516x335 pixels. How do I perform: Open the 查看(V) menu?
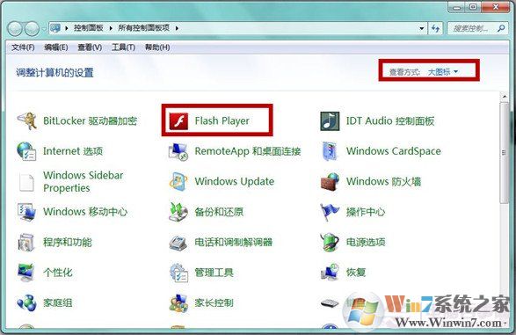(x=90, y=47)
